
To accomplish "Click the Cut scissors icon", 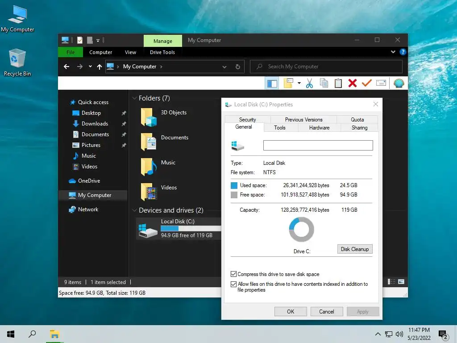I will tap(309, 83).
